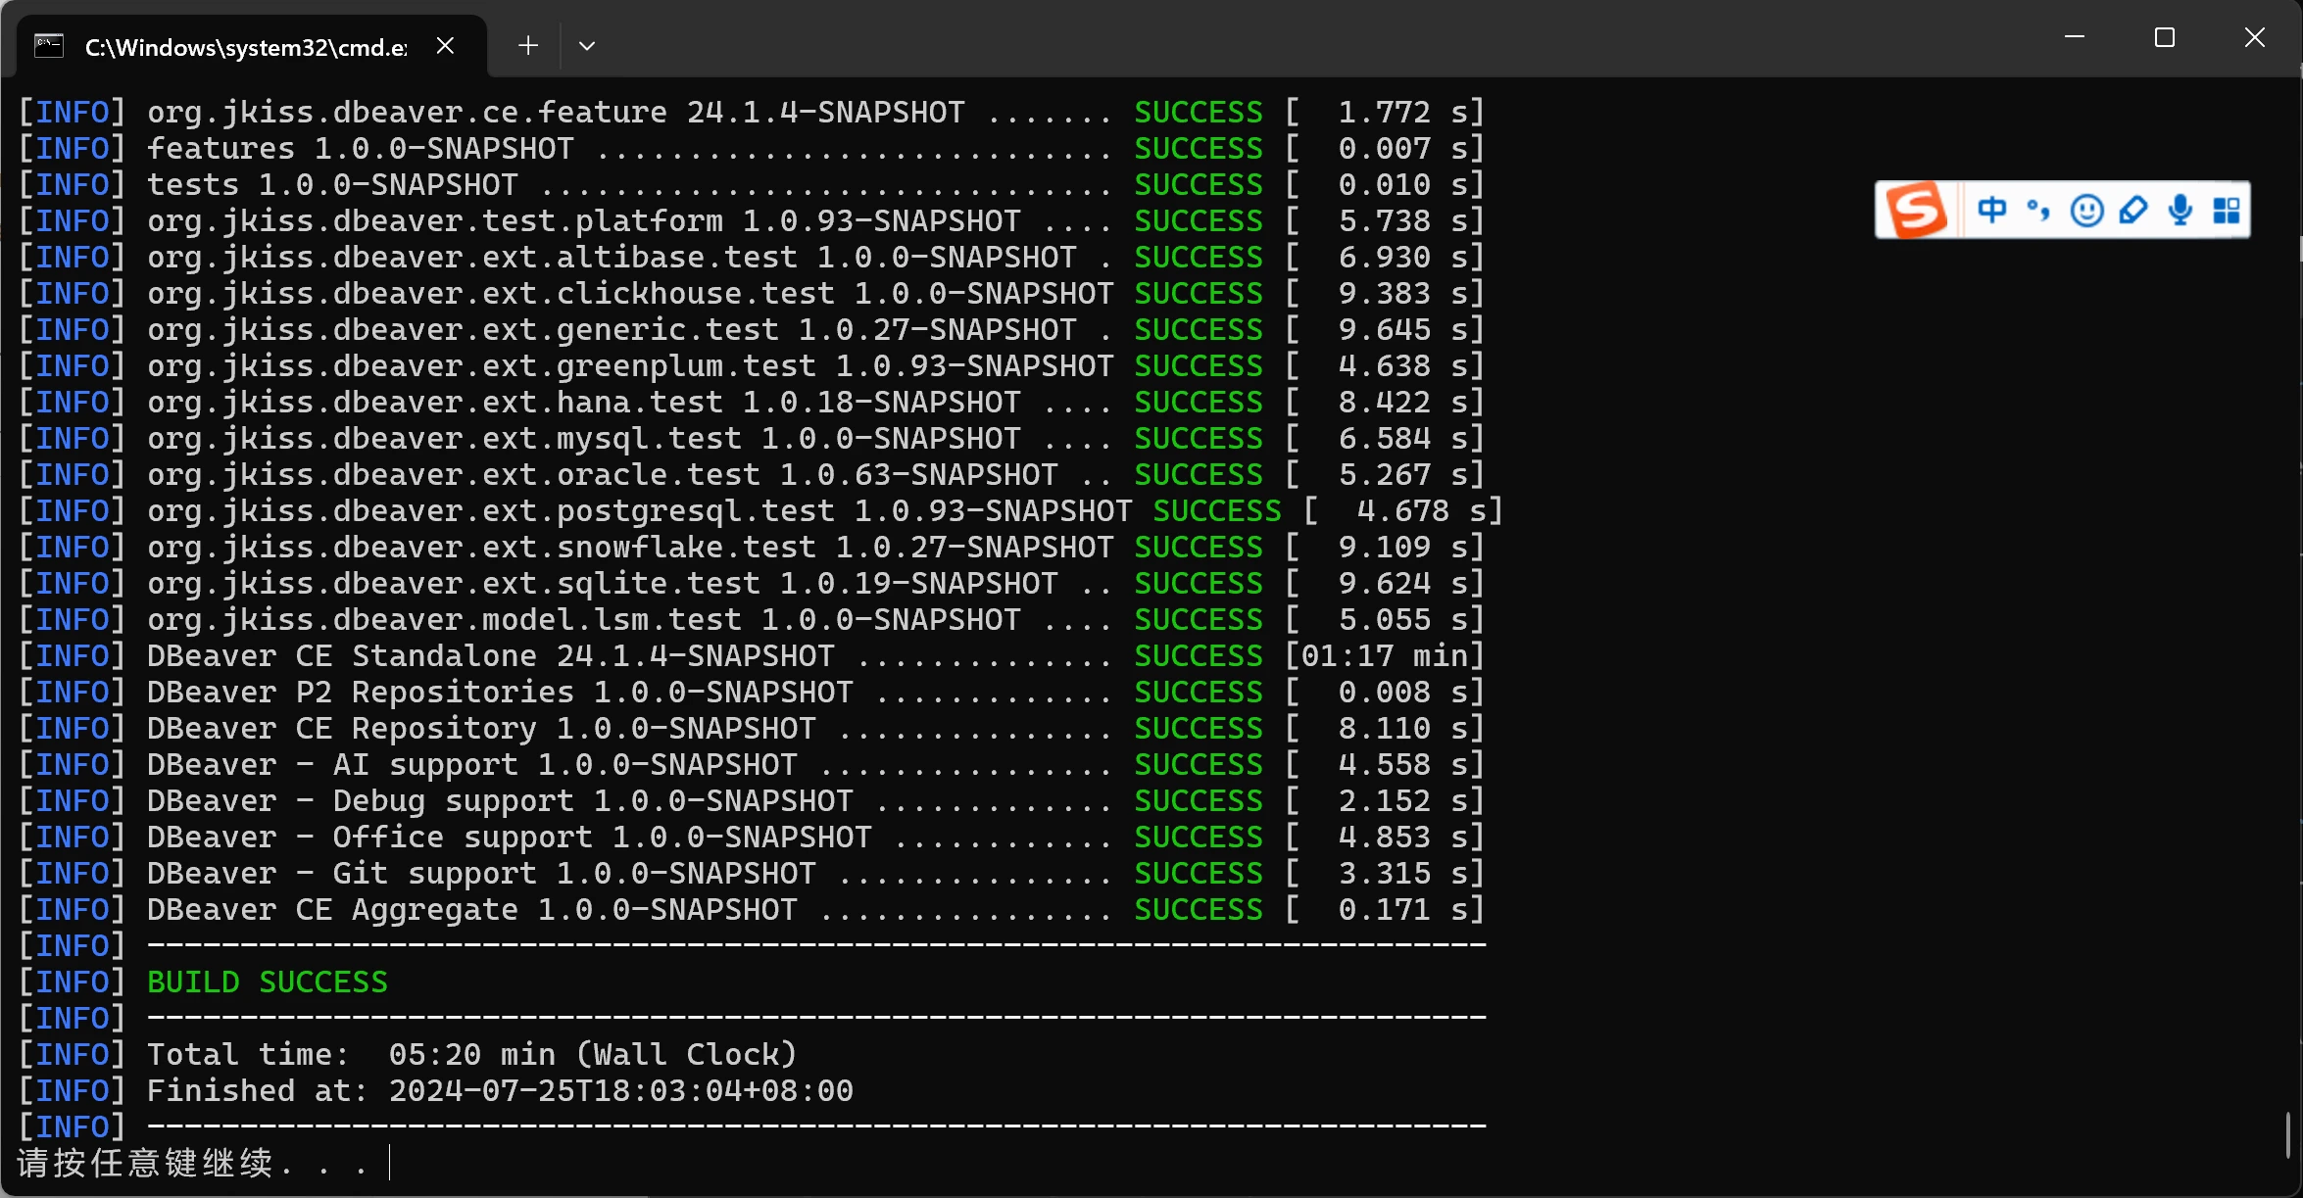Minimize the terminal window
Viewport: 2303px width, 1198px height.
2074,38
